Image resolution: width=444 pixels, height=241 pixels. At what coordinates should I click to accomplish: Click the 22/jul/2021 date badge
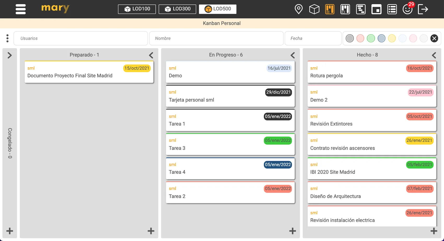[420, 92]
